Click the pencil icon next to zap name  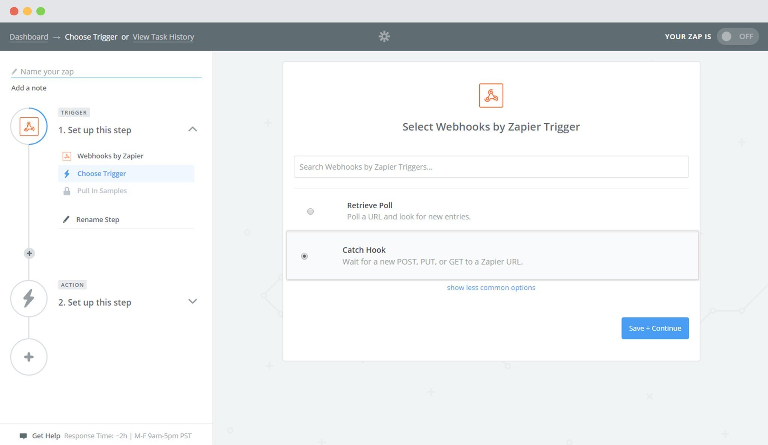(14, 71)
